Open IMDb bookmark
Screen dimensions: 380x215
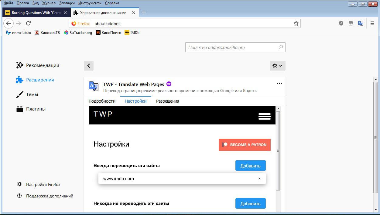click(132, 32)
